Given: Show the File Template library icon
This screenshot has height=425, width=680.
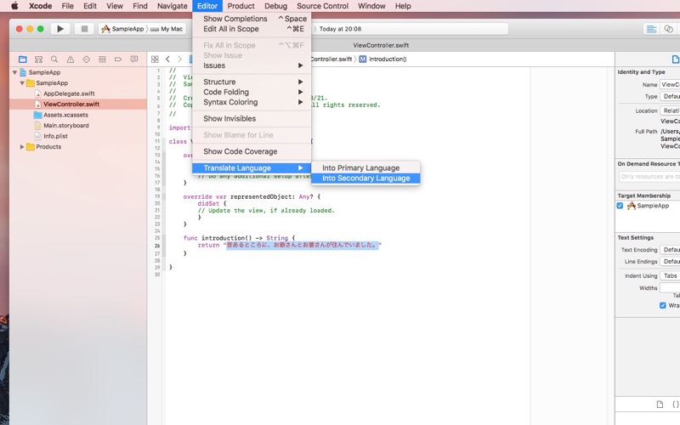Looking at the screenshot, I should pos(660,405).
